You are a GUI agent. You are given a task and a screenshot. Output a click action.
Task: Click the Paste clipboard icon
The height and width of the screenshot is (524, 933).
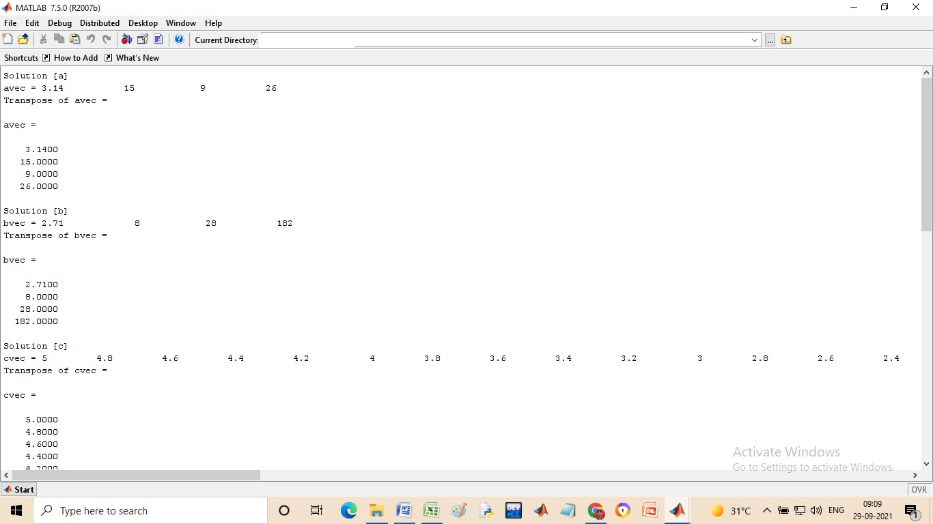click(74, 40)
